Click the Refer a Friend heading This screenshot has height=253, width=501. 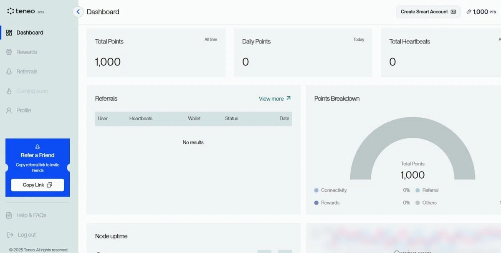[x=38, y=155]
